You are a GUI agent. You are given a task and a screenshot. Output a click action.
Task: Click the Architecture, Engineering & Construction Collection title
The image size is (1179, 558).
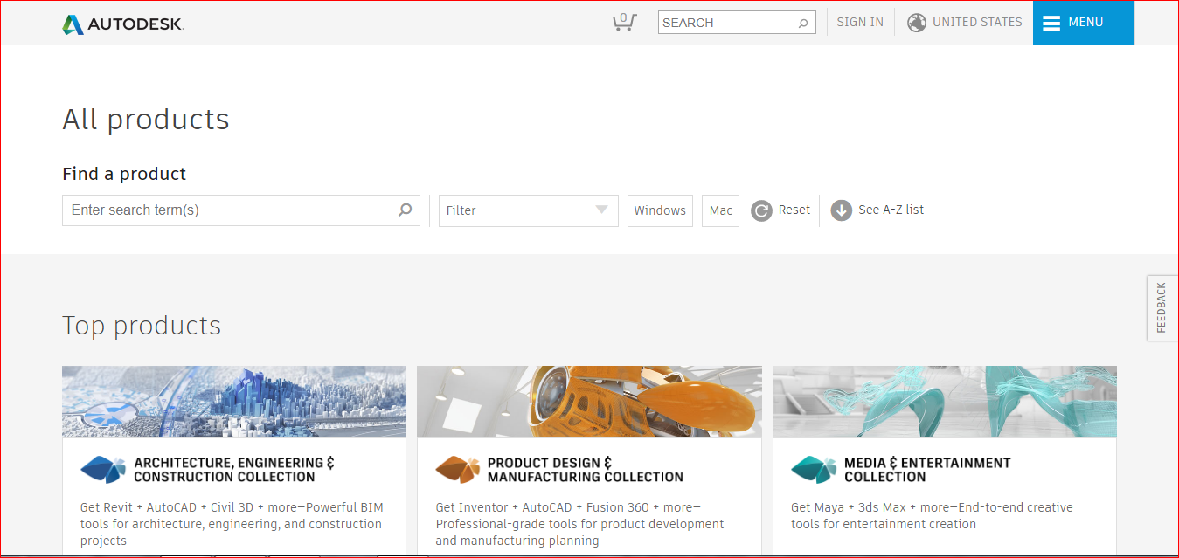pos(234,470)
